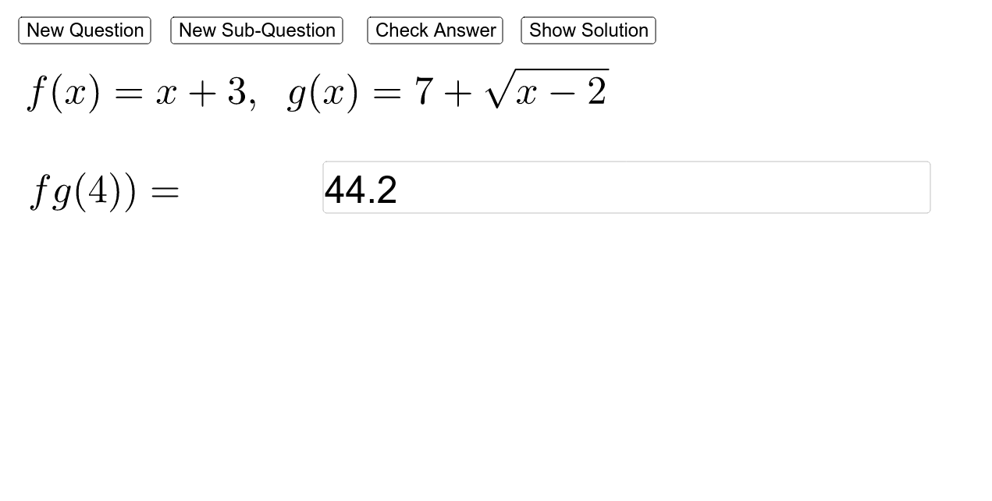Select the g(x) = 7 + √(x − 2) expression
This screenshot has width=992, height=501.
[x=448, y=91]
